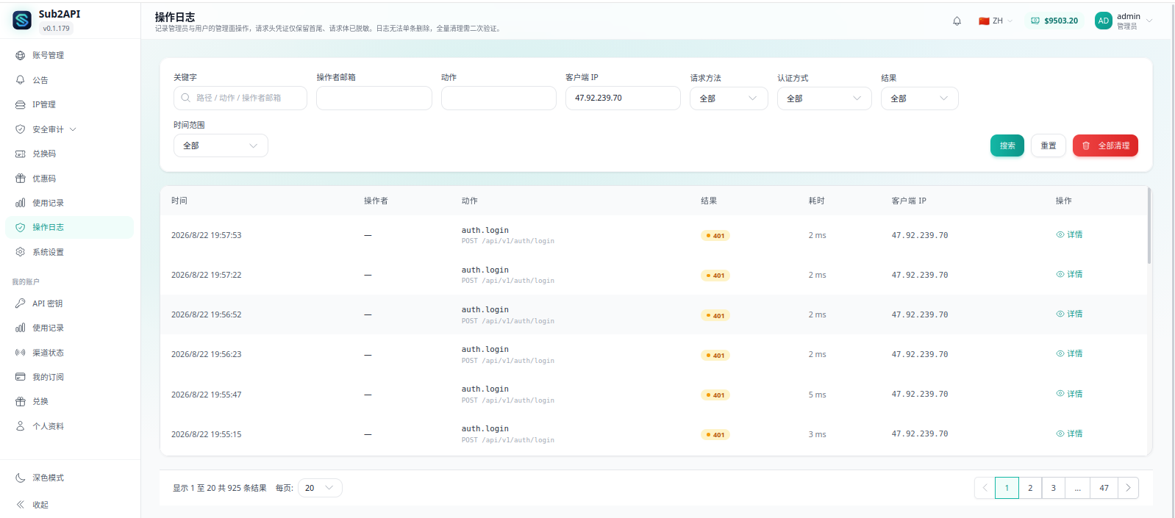Open 兑换 menu item under 我的账户

pyautogui.click(x=70, y=401)
